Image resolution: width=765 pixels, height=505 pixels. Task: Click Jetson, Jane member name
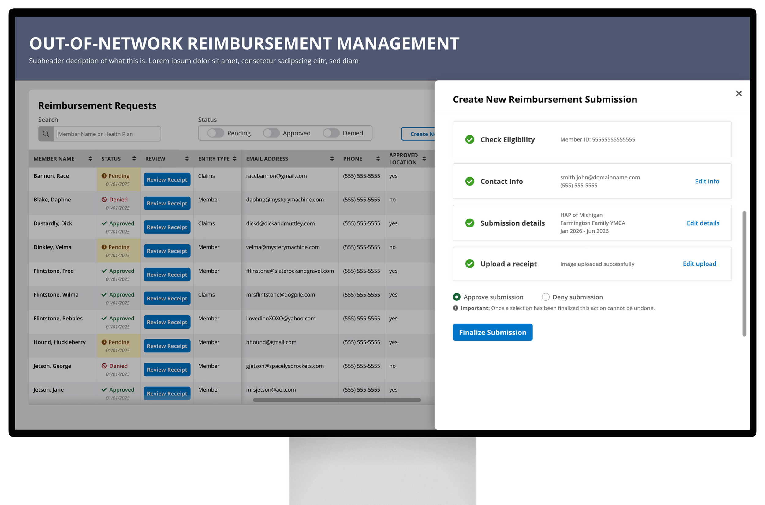(49, 390)
